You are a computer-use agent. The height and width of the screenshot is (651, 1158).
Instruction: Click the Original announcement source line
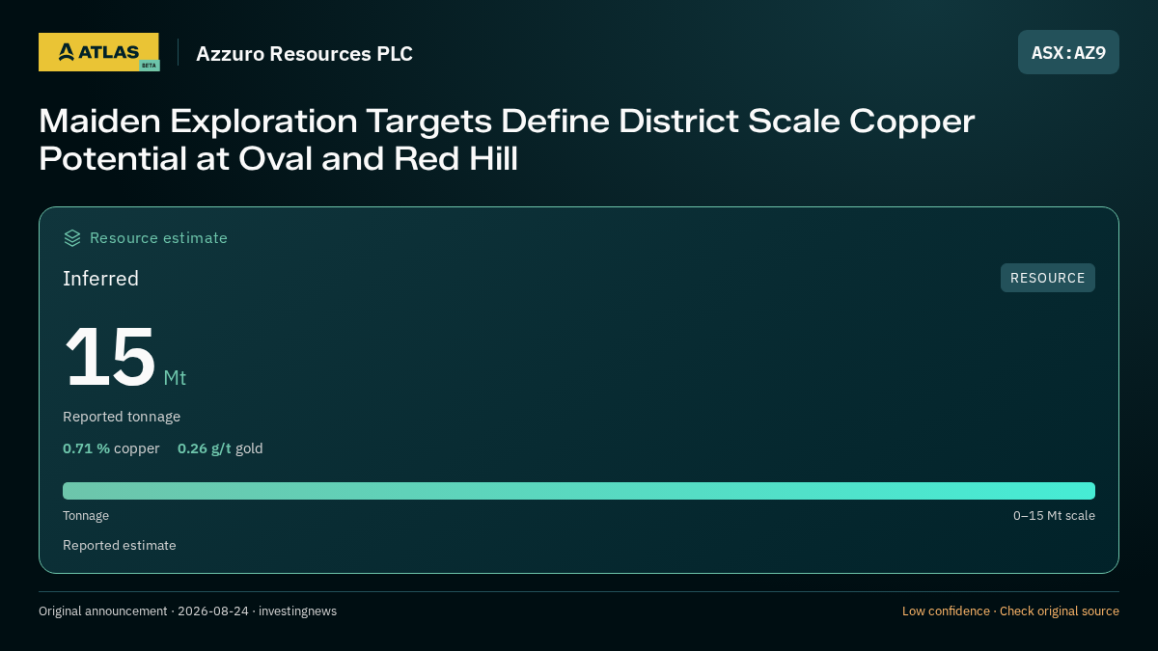tap(187, 611)
